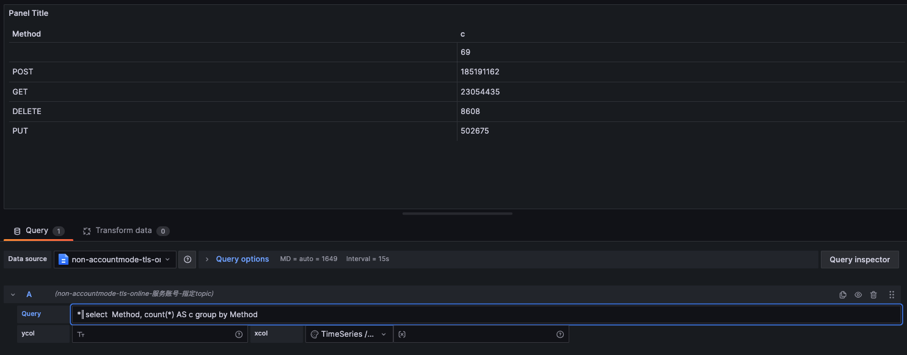Sort table by the Method column header

click(26, 34)
